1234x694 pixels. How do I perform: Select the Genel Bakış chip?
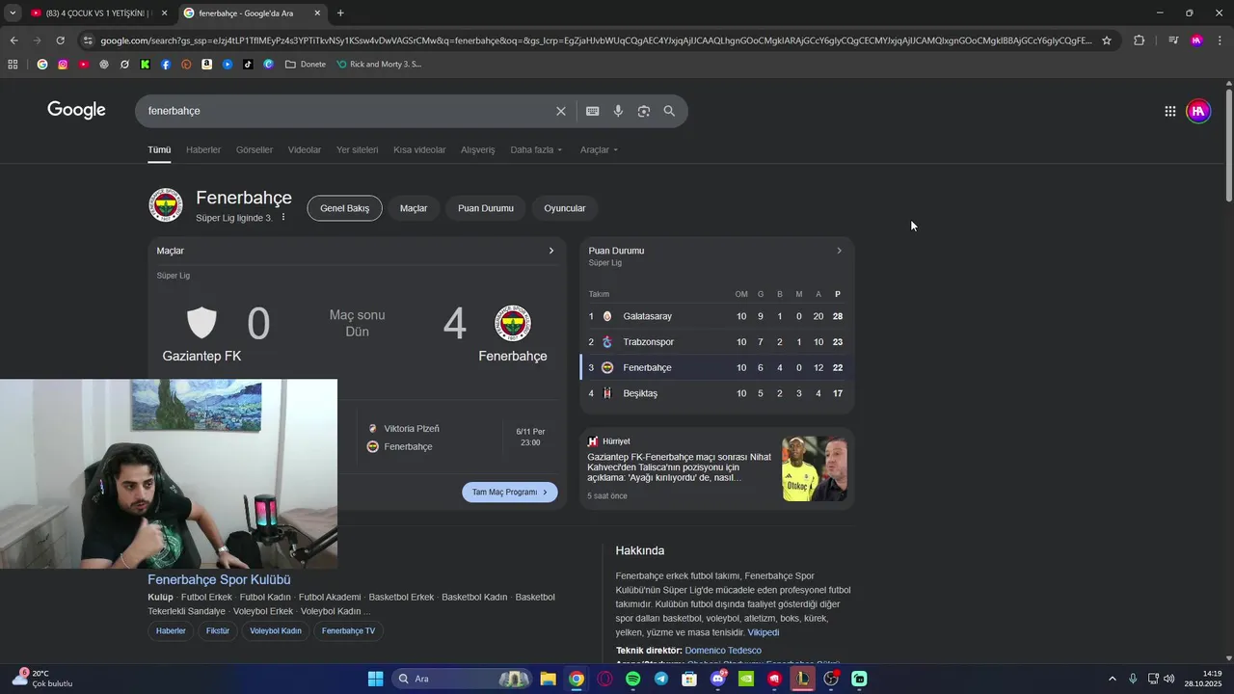(x=344, y=208)
